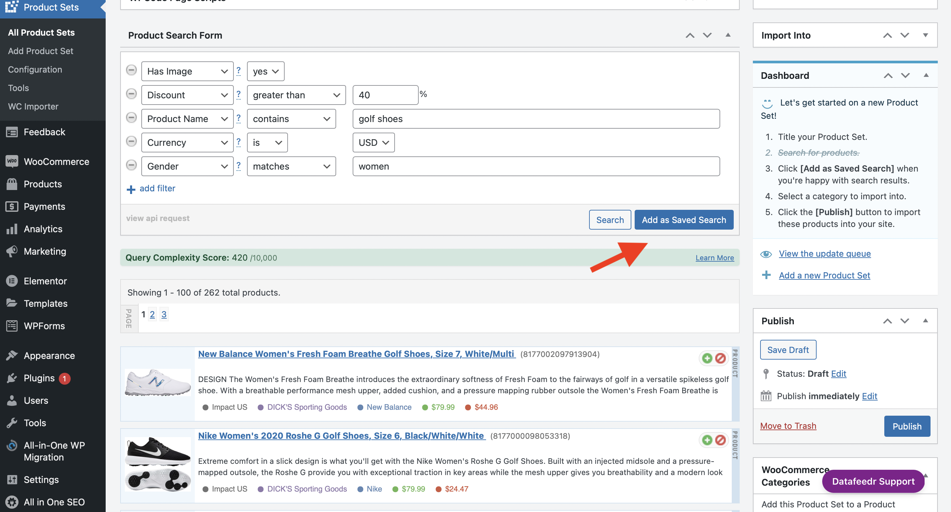The height and width of the screenshot is (512, 951).
Task: Click the blue Publish button
Action: click(x=907, y=427)
